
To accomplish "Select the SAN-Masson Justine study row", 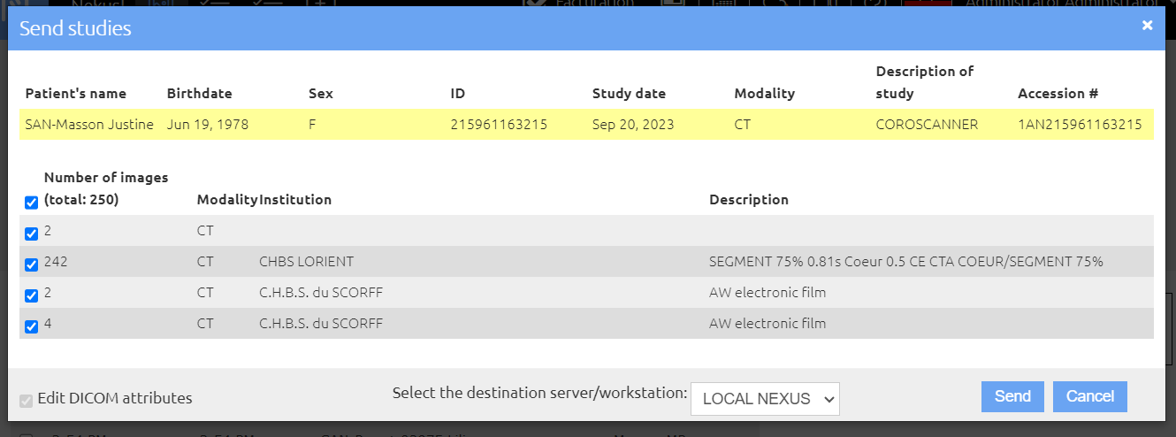I will pos(587,125).
